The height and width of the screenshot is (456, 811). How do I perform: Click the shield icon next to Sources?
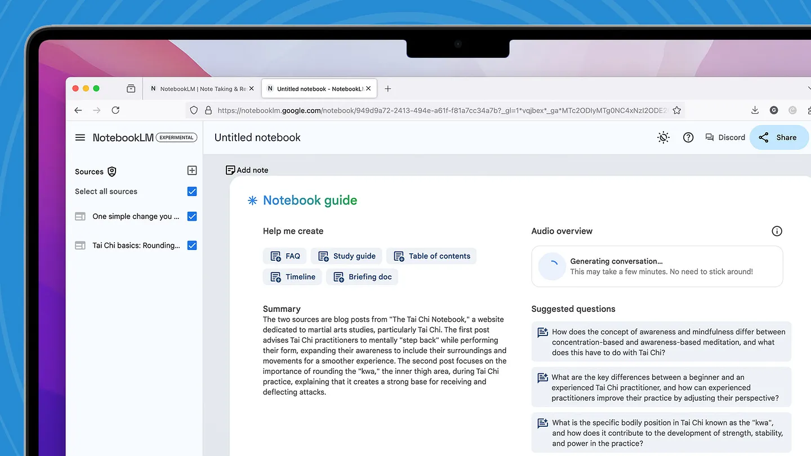coord(112,172)
